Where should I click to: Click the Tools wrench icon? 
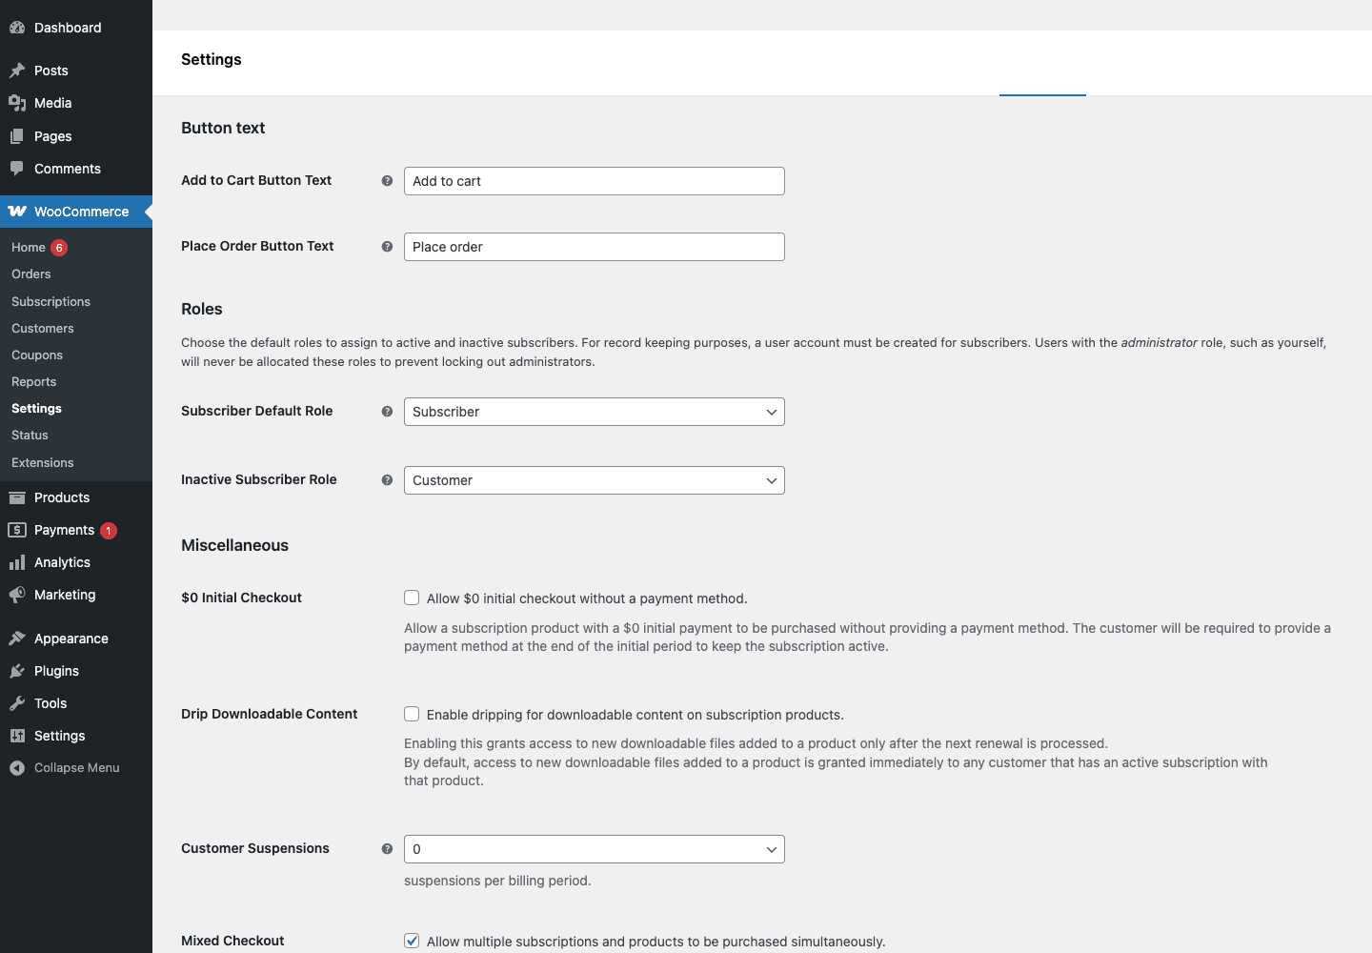(17, 703)
